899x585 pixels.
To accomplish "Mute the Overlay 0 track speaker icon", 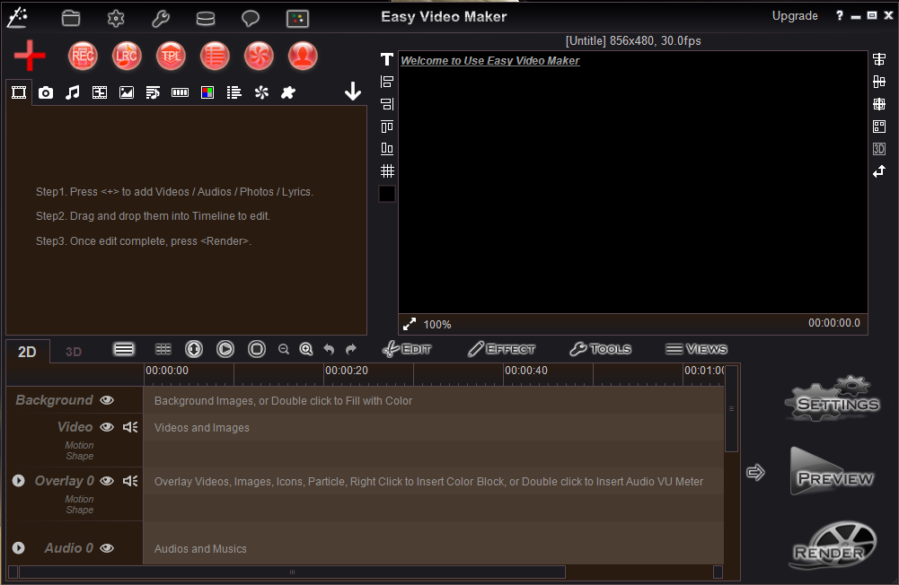I will point(130,481).
